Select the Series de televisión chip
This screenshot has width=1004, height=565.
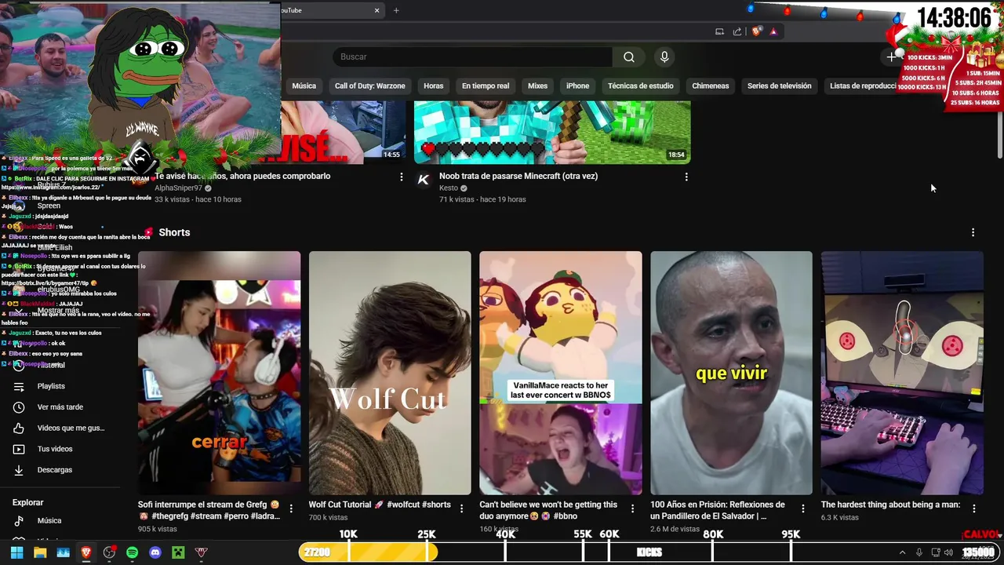pyautogui.click(x=780, y=86)
